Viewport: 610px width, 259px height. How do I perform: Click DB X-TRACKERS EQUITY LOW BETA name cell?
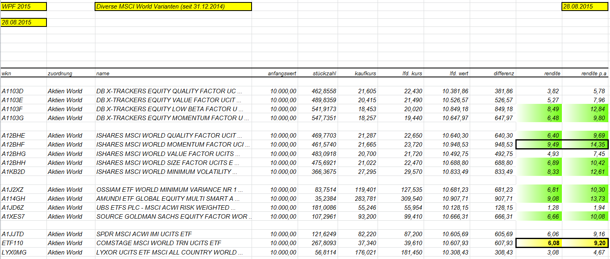click(x=173, y=109)
